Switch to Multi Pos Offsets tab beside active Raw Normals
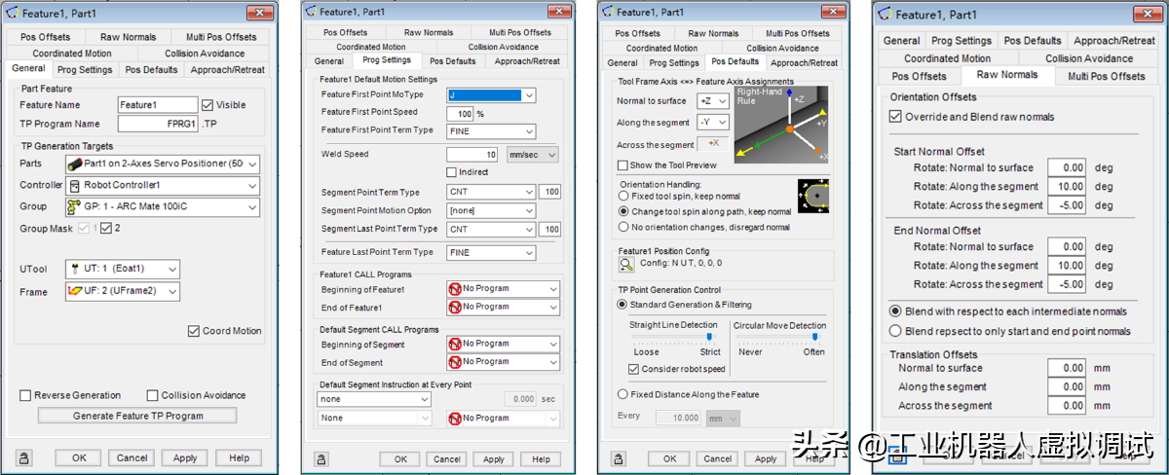Image resolution: width=1169 pixels, height=475 pixels. (x=1106, y=76)
